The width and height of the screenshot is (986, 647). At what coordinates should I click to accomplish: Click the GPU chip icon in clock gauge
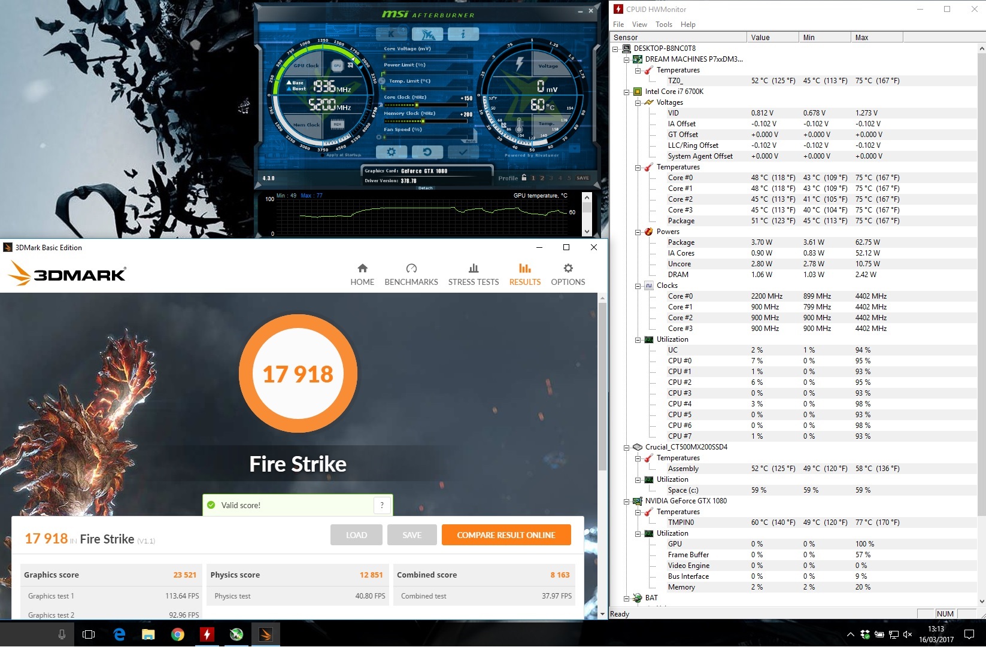click(337, 65)
